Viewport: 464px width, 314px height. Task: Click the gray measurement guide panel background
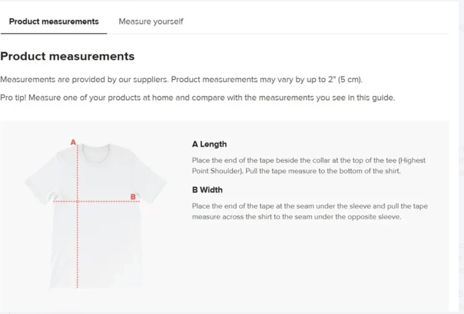(x=315, y=270)
